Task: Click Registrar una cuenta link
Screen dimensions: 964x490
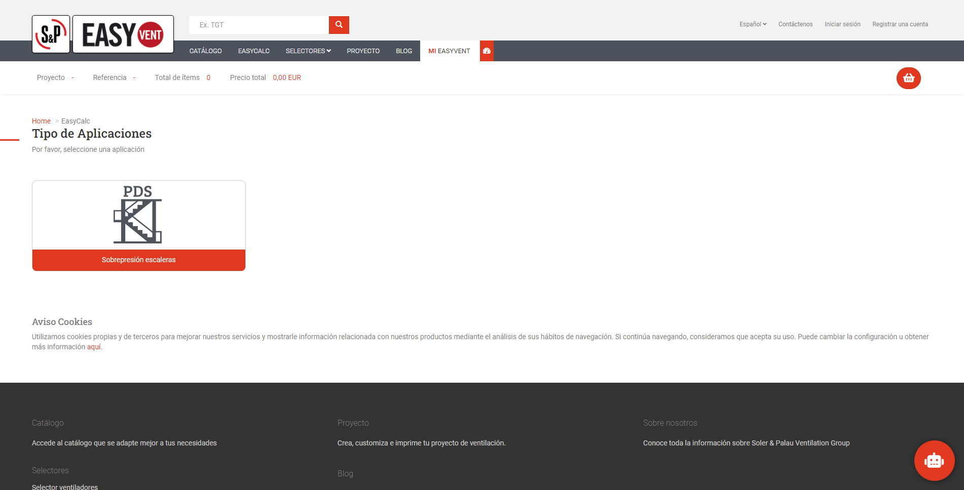Action: pyautogui.click(x=900, y=24)
